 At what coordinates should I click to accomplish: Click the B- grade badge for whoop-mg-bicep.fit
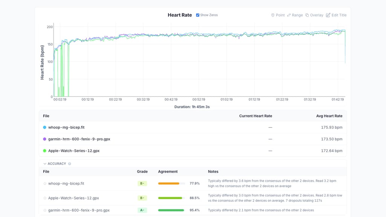142,183
